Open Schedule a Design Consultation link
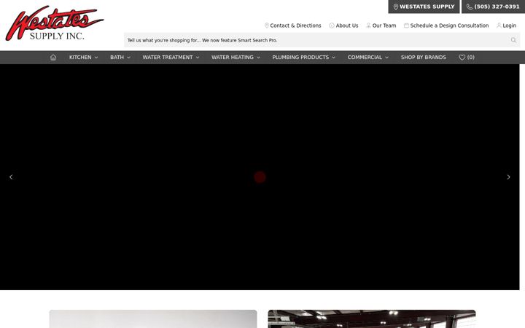This screenshot has width=525, height=328. click(x=449, y=26)
